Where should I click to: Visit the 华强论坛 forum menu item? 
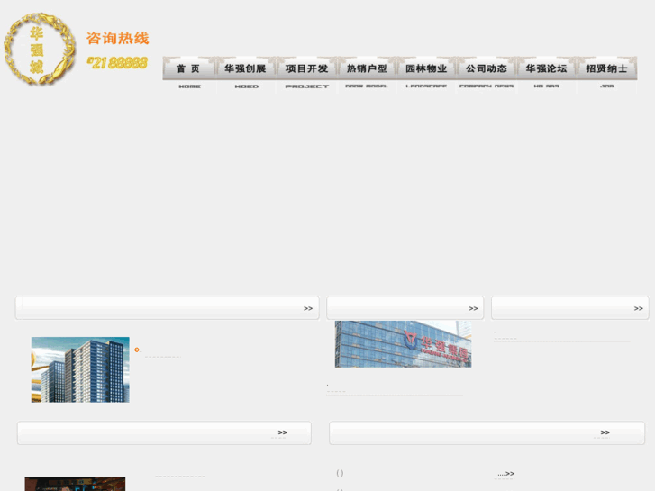546,74
